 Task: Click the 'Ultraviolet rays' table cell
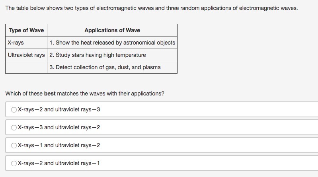[26, 55]
